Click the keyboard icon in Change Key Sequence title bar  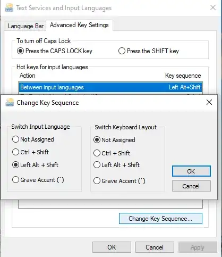pos(10,102)
